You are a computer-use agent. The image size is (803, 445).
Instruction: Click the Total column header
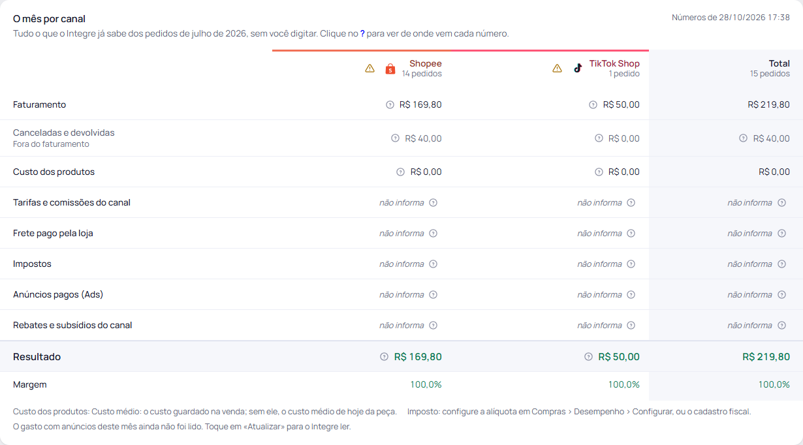point(779,63)
